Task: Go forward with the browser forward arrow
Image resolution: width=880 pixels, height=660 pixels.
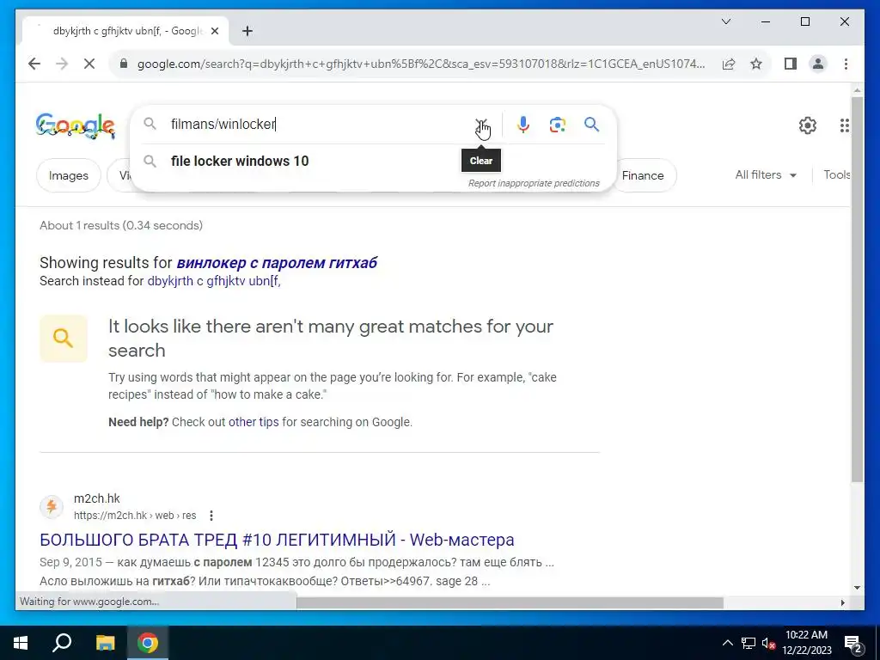Action: coord(62,64)
